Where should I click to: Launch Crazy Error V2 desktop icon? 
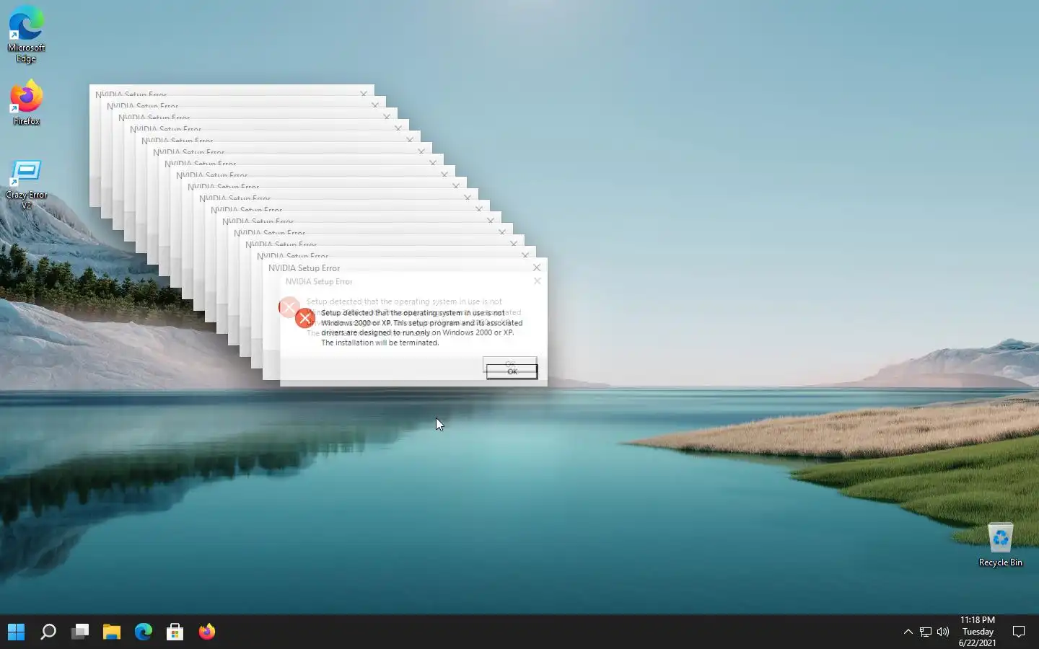26,185
